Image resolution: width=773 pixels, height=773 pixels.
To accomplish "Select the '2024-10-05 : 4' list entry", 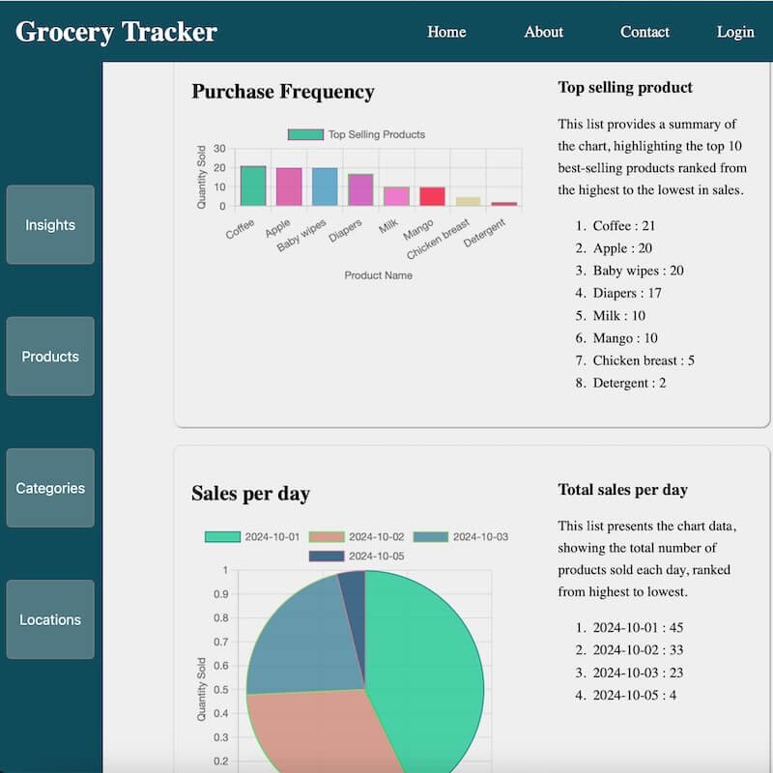I will (635, 695).
